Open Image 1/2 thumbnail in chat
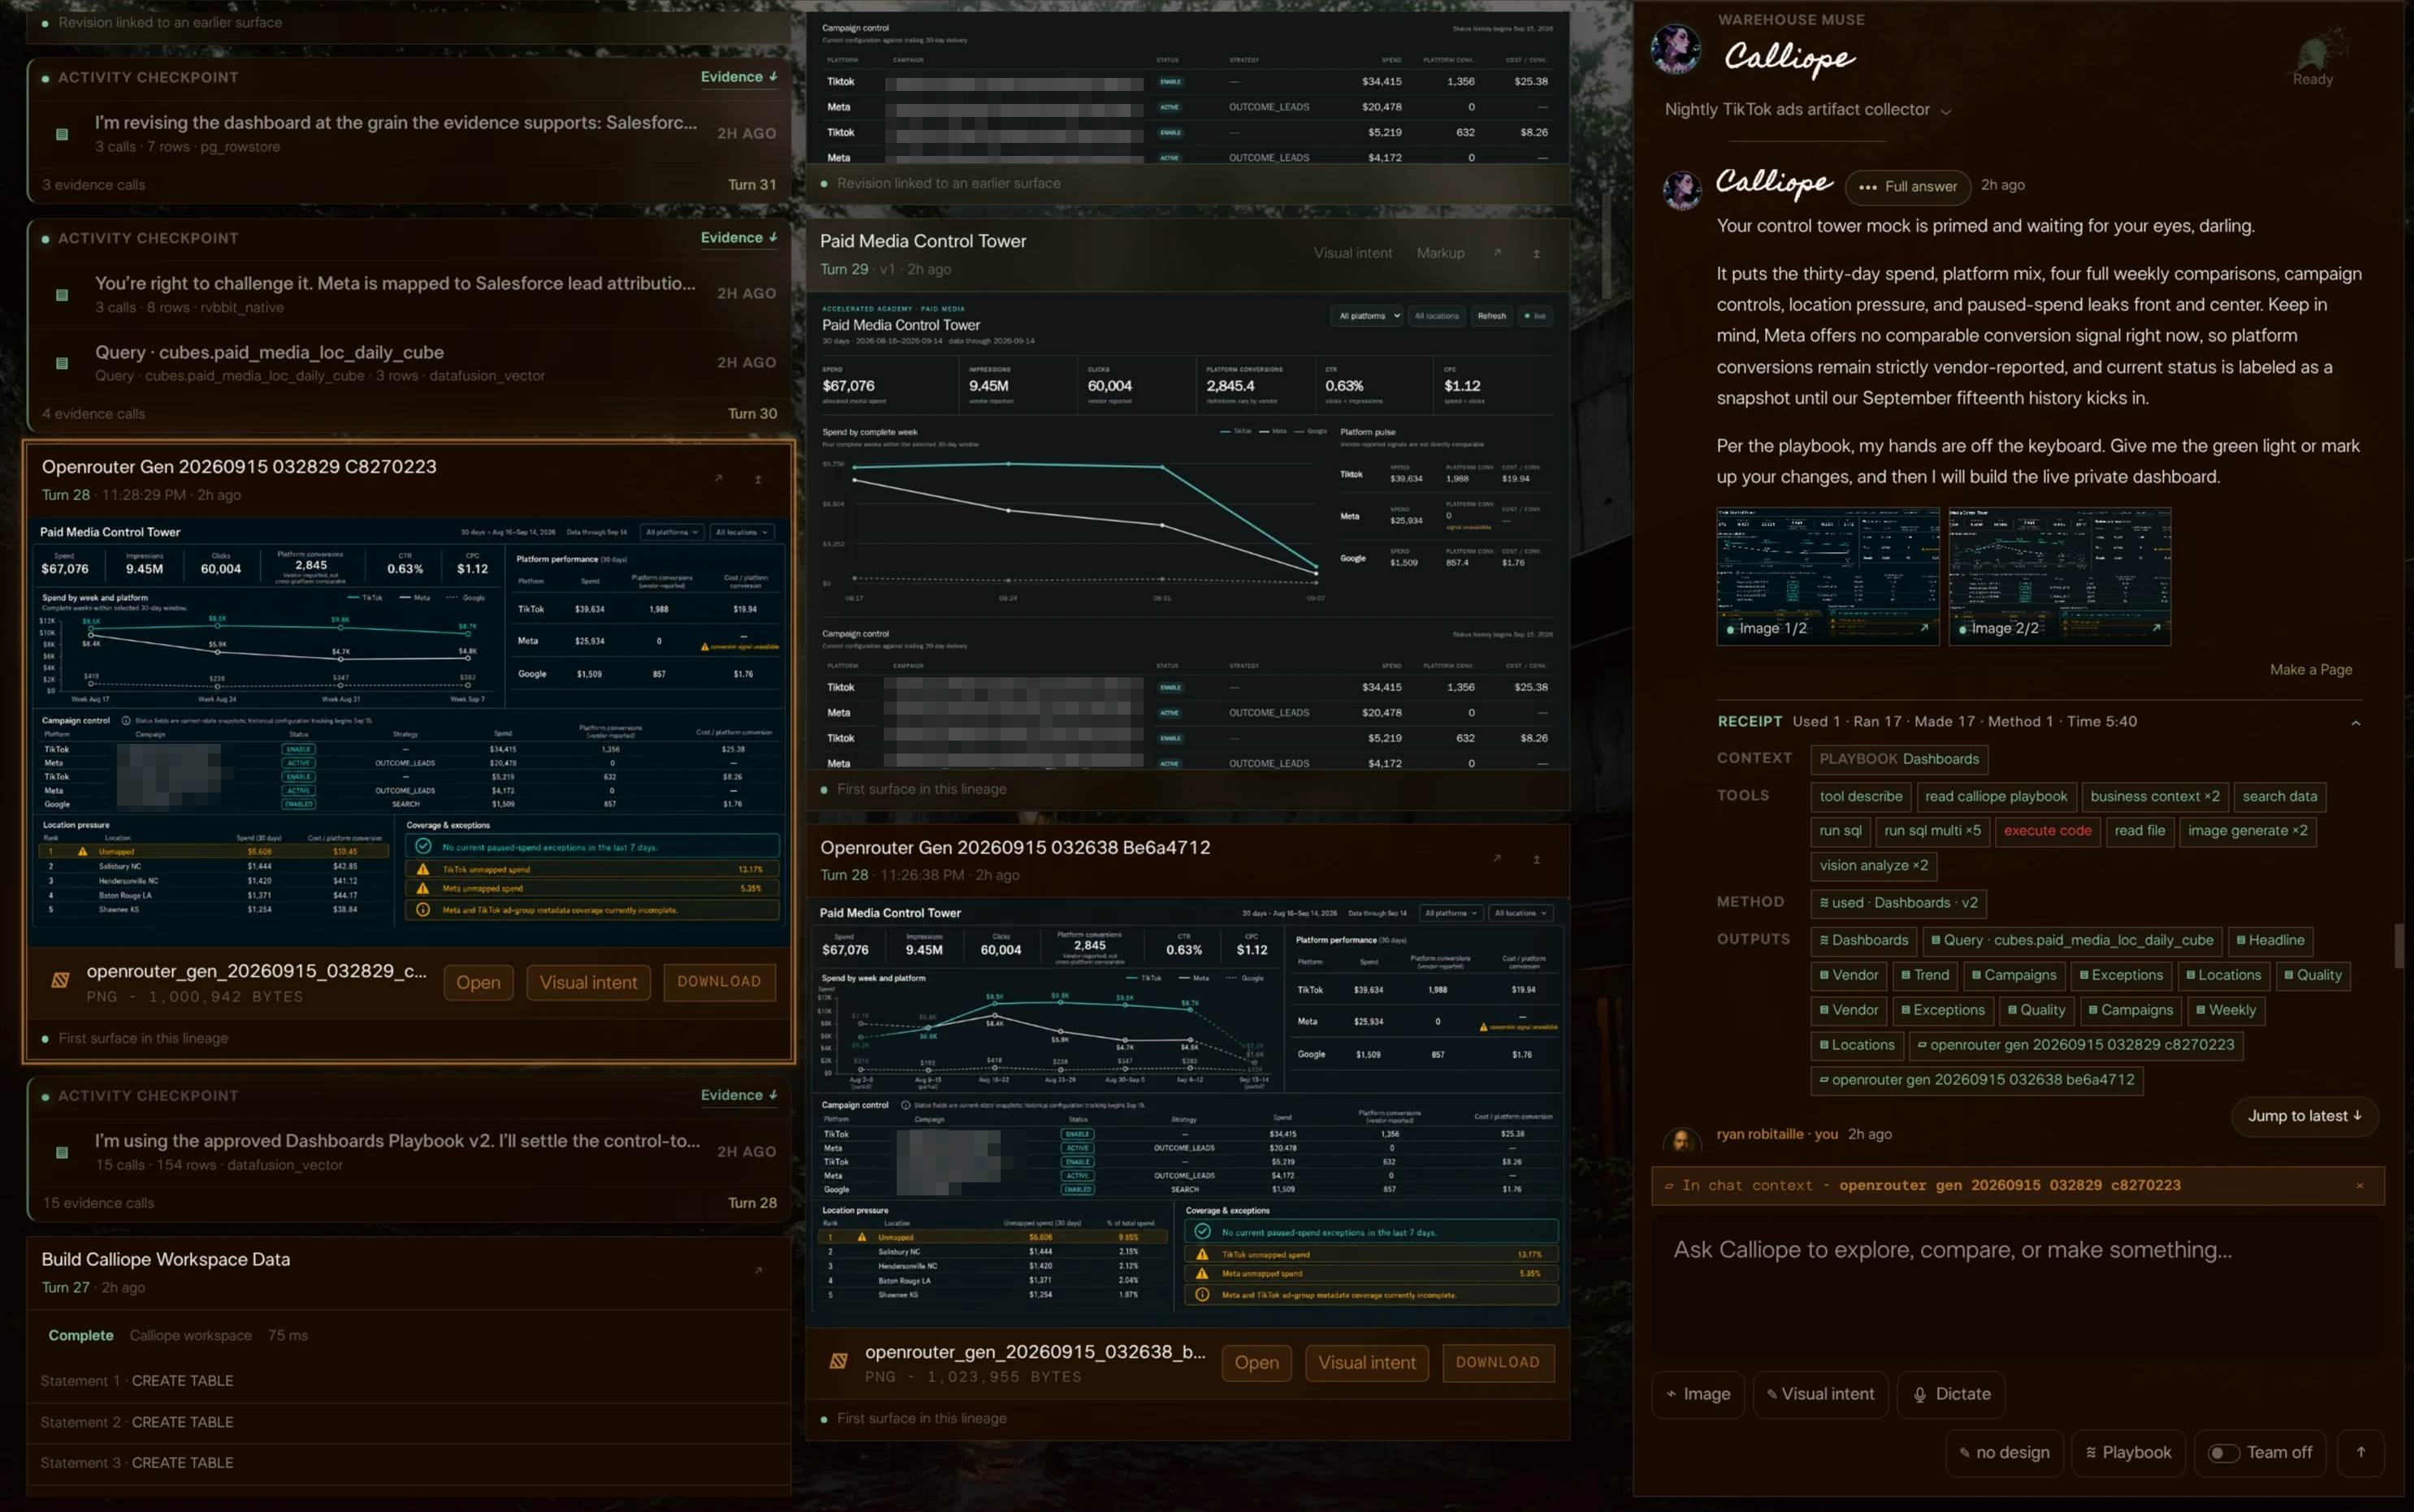The height and width of the screenshot is (1512, 2414). point(1827,576)
